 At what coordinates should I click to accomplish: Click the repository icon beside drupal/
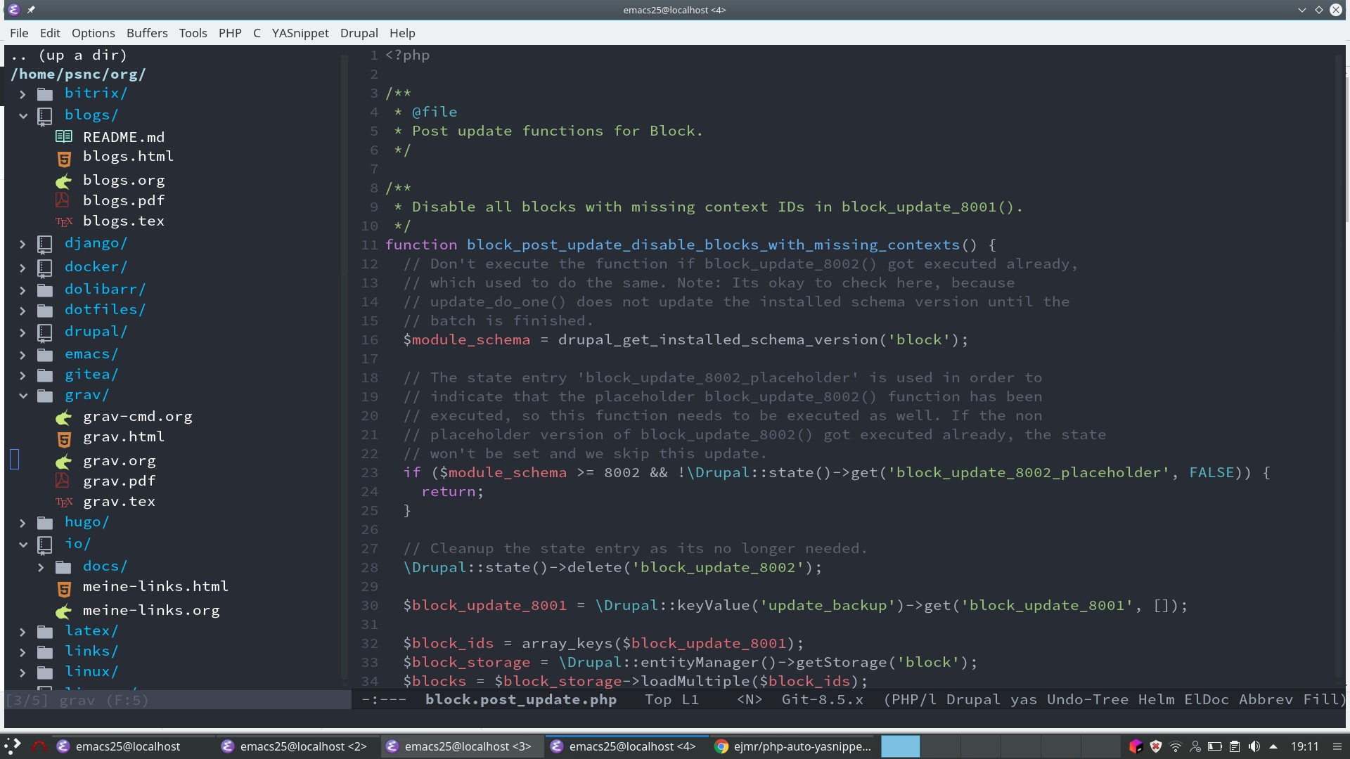coord(45,332)
